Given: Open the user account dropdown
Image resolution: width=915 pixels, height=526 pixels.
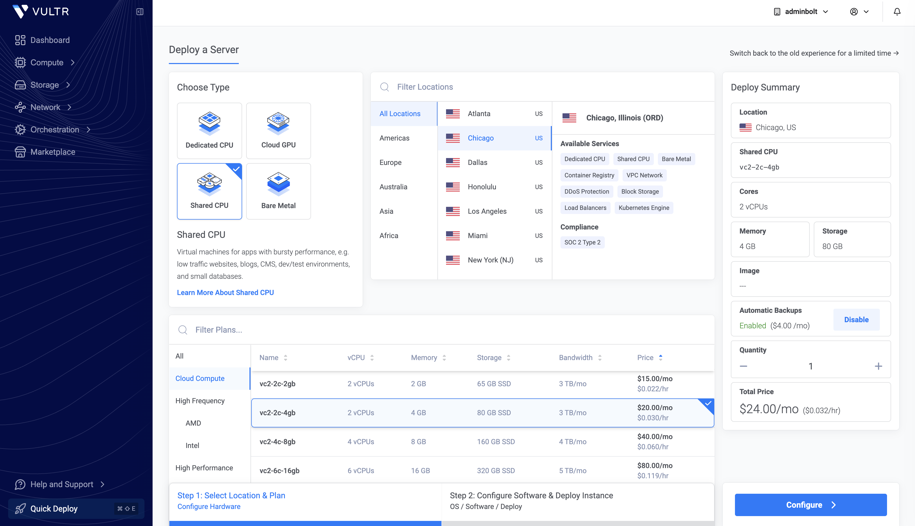Looking at the screenshot, I should click(x=859, y=11).
